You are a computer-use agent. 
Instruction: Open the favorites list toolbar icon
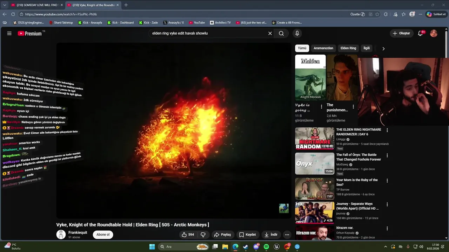[x=404, y=14]
